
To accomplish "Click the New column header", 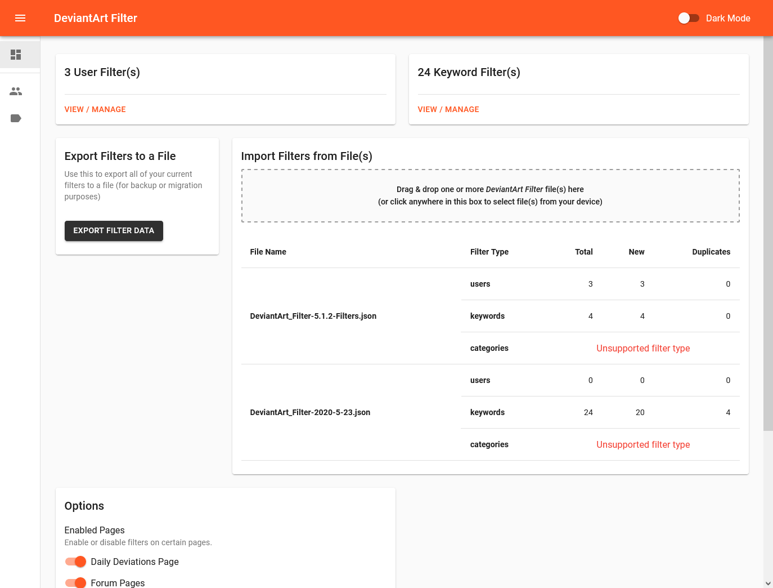I will (x=636, y=252).
